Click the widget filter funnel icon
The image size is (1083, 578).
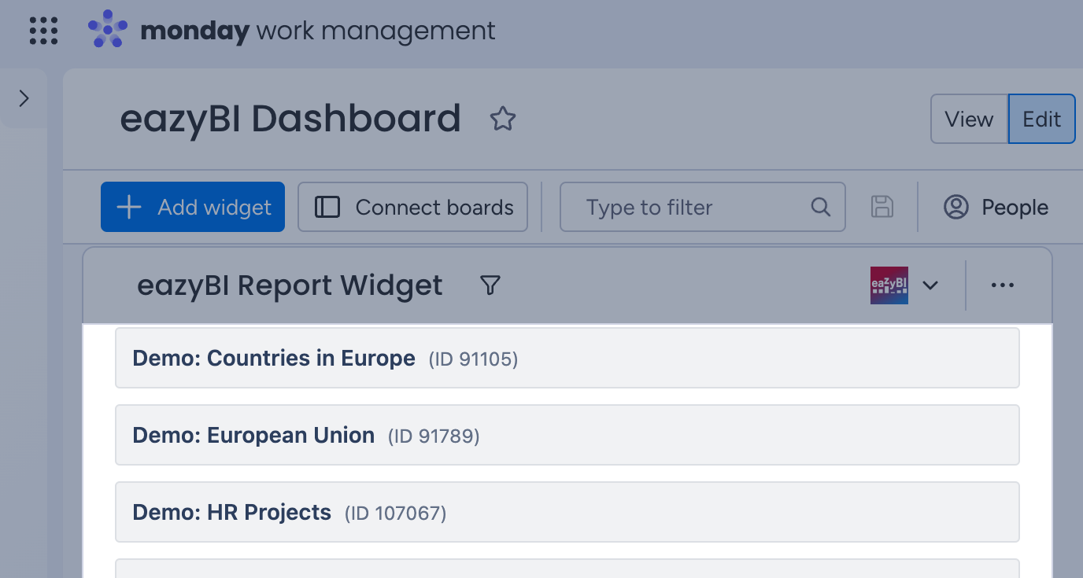click(490, 285)
